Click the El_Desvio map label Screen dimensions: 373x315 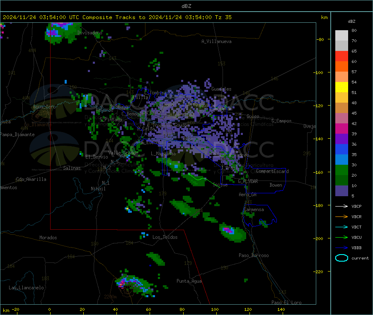pyautogui.click(x=97, y=157)
